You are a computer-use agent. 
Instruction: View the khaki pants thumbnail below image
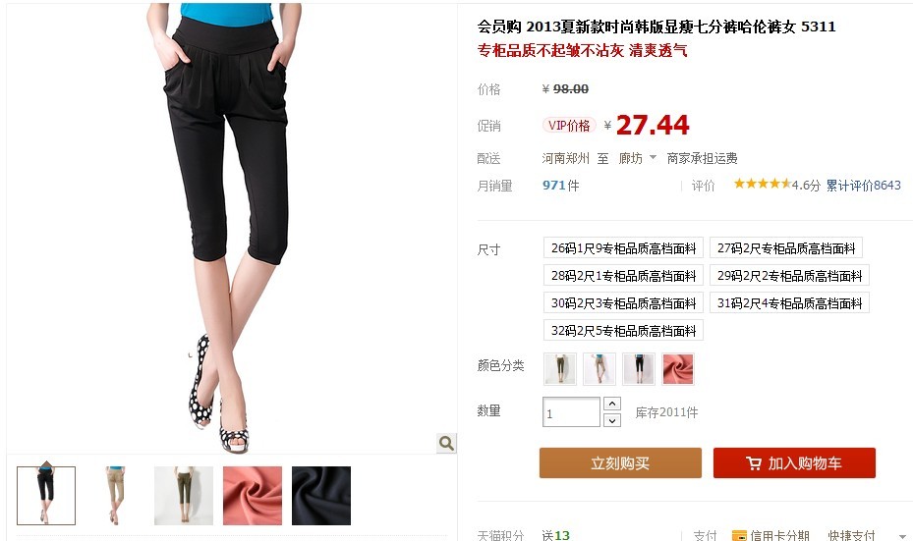115,496
